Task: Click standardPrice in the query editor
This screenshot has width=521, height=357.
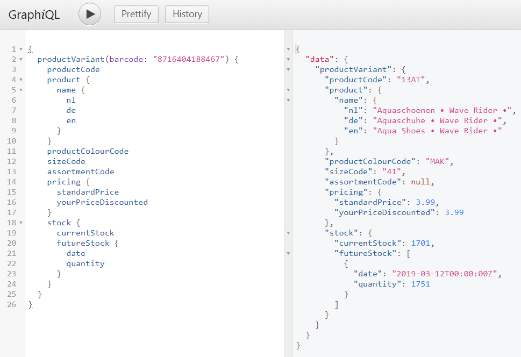Action: (88, 192)
